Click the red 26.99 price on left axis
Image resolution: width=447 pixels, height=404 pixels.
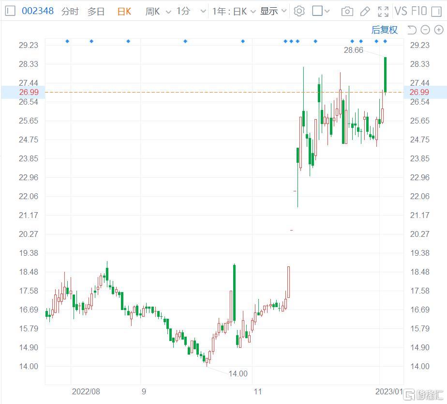click(29, 92)
